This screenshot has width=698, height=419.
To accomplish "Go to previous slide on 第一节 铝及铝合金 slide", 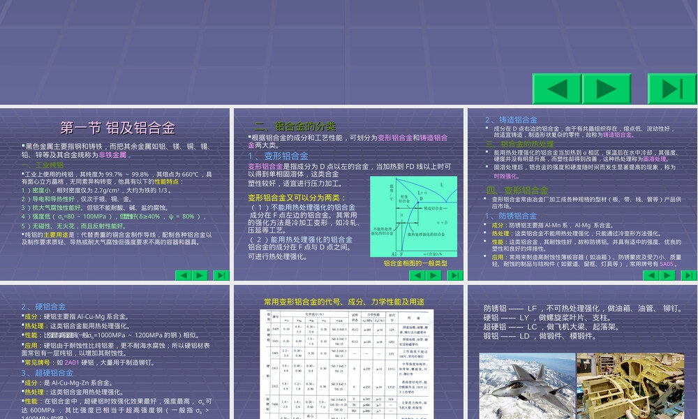I will pyautogui.click(x=183, y=275).
